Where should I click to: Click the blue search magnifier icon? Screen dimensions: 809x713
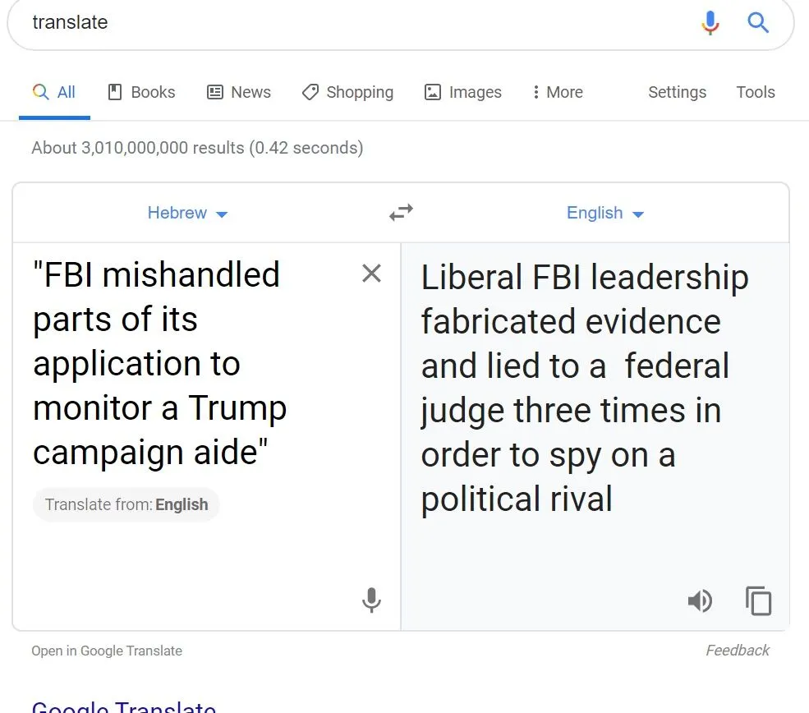point(758,23)
